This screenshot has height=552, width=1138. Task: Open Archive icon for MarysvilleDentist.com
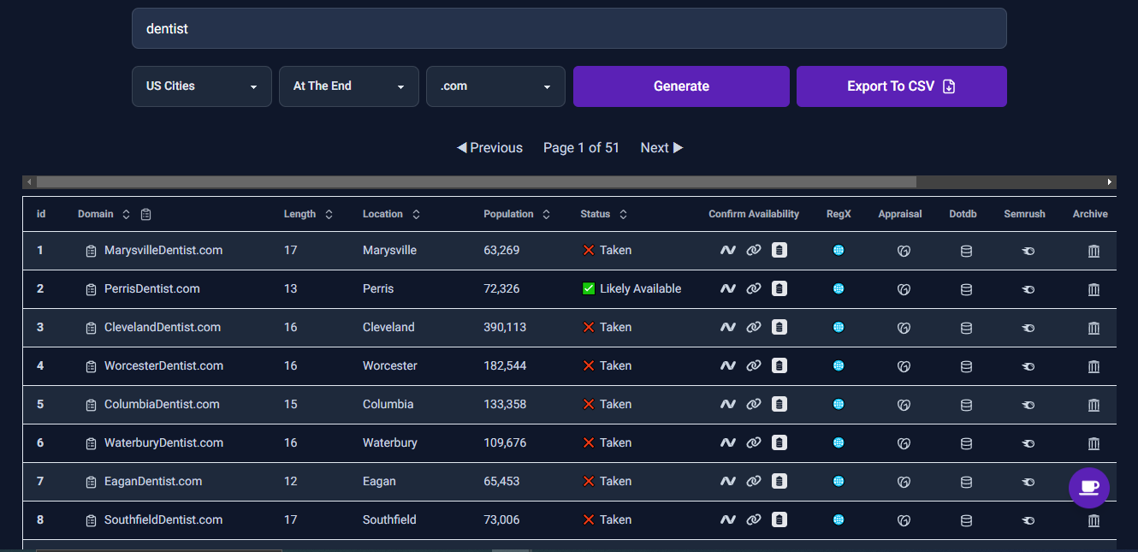[1094, 251]
